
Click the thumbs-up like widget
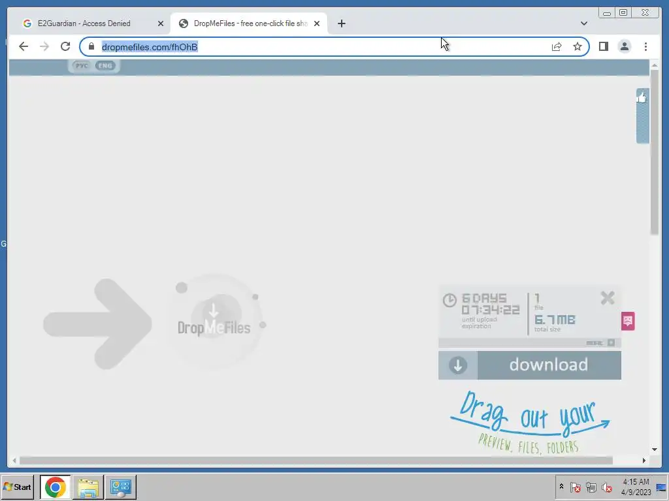click(x=642, y=116)
